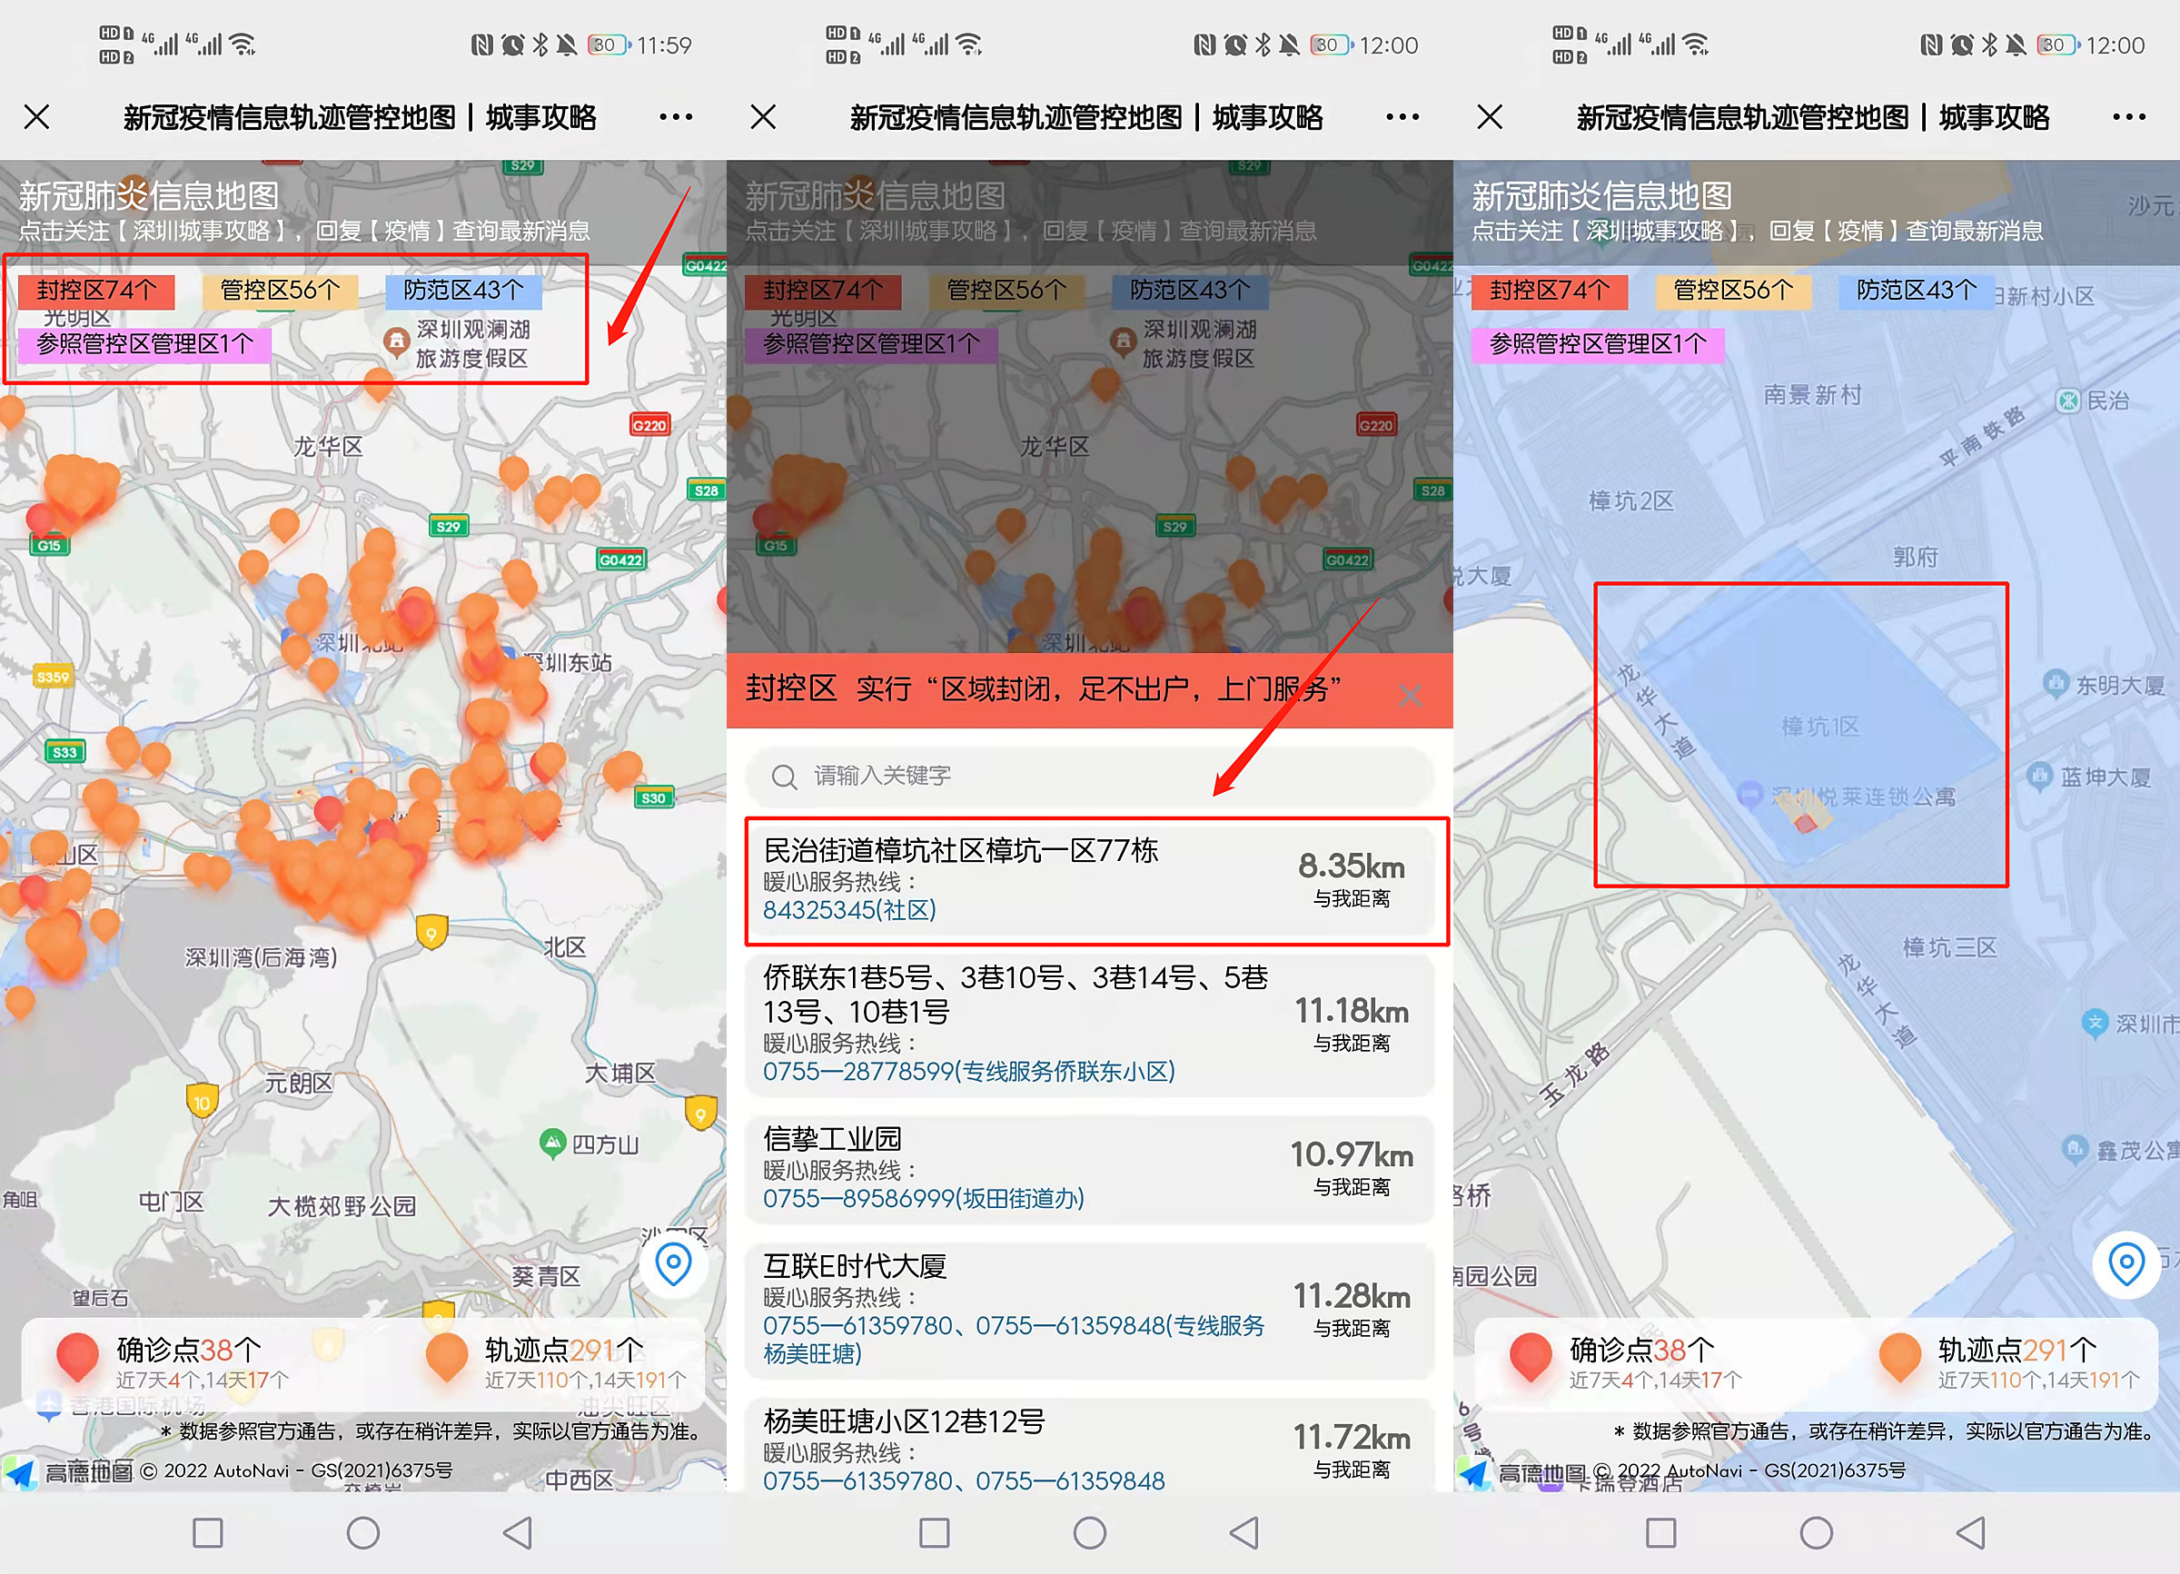Call hotline 0755—28778599 for 侨联东小区
Viewport: 2180px width, 1574px height.
(969, 1072)
